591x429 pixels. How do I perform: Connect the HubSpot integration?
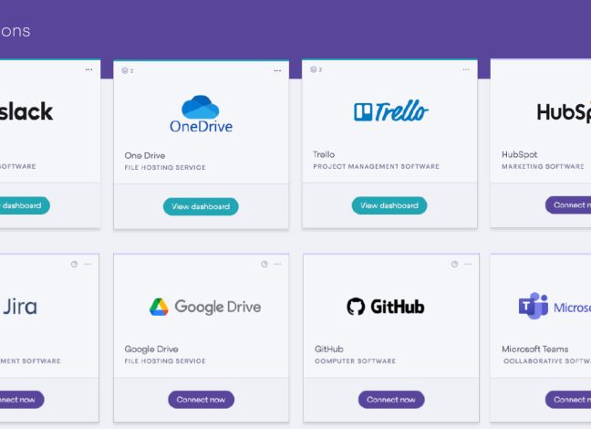tap(568, 204)
